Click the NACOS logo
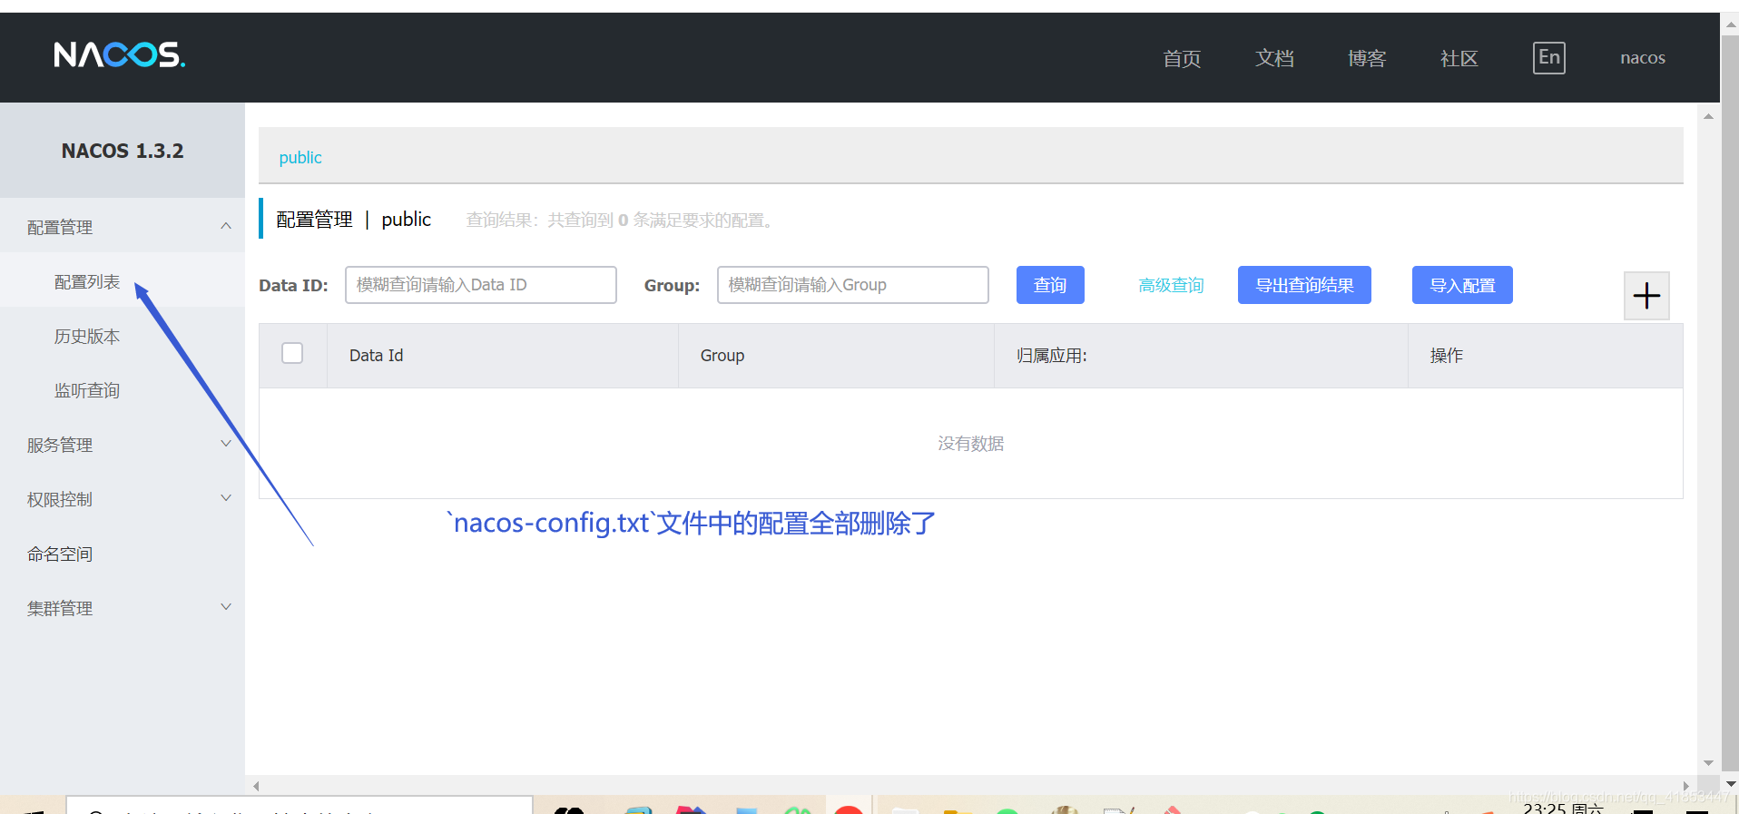This screenshot has width=1739, height=814. (119, 55)
